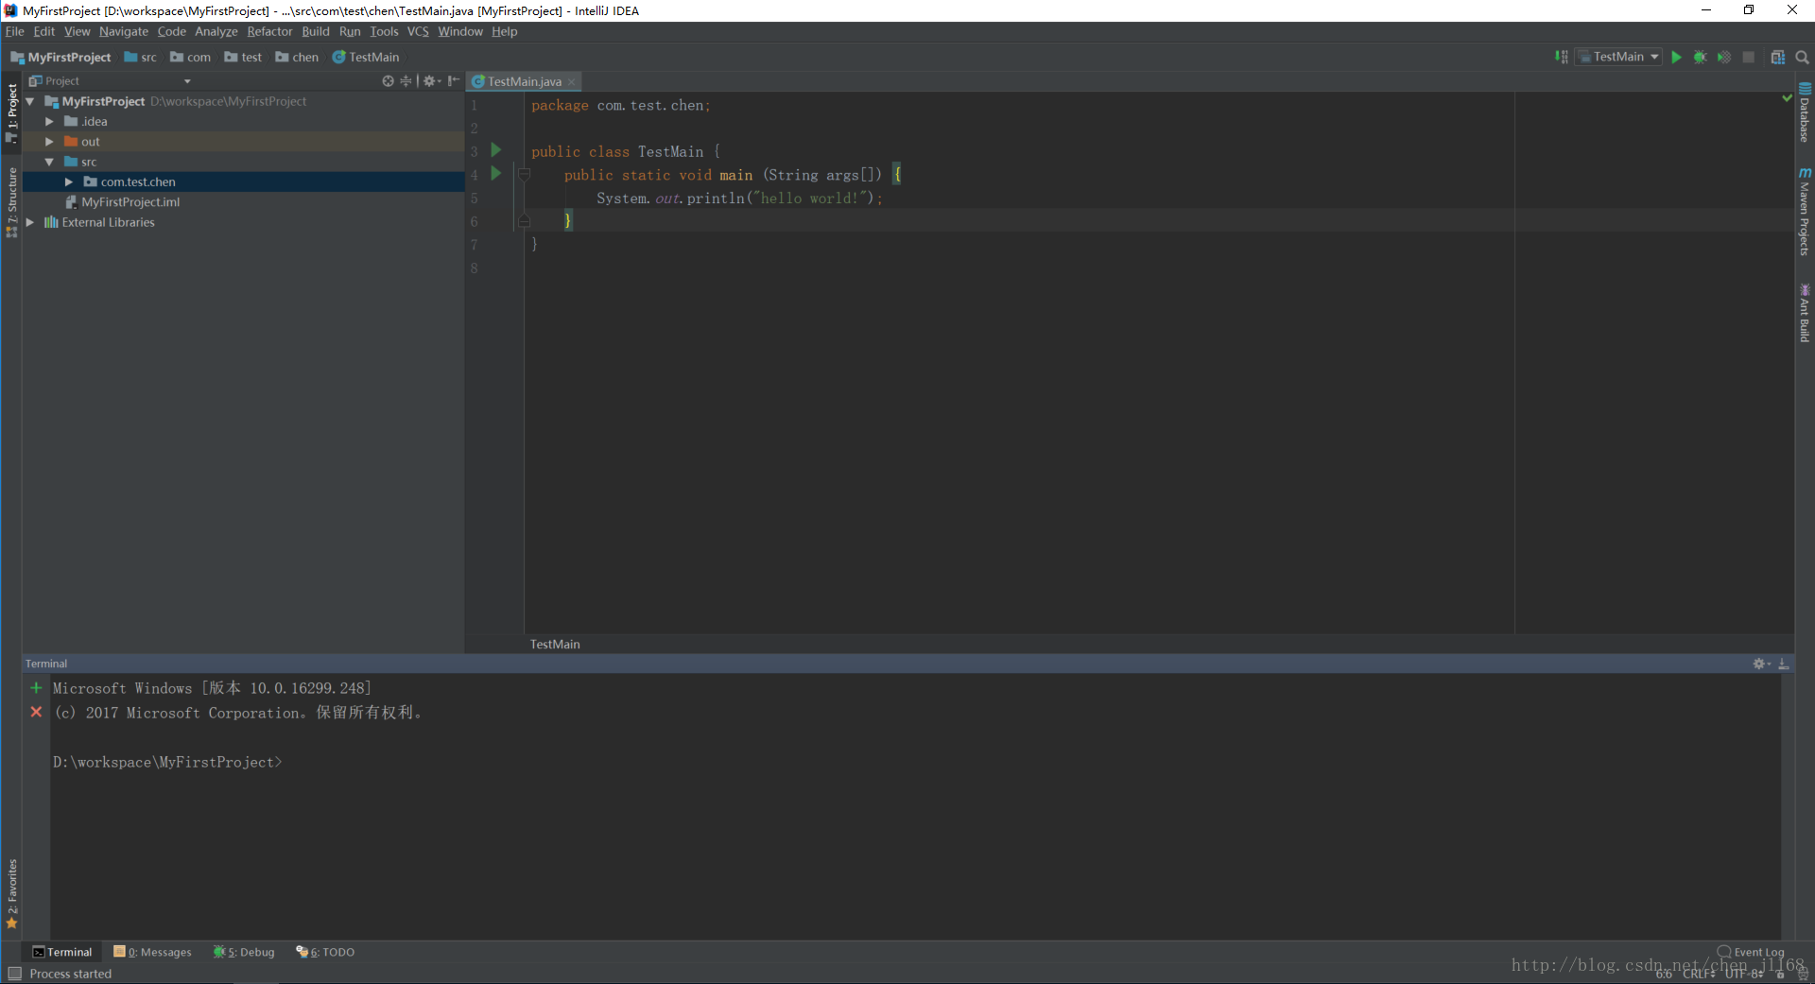Change UTF-8 file encoding in status bar
Viewport: 1815px width, 984px height.
click(1745, 974)
